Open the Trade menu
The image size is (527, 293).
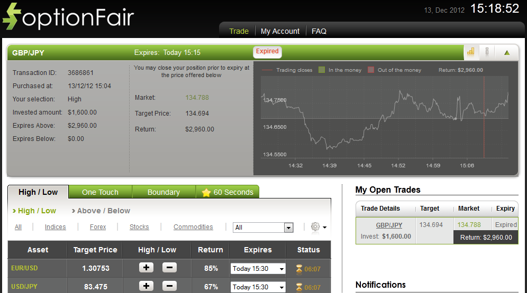(239, 31)
